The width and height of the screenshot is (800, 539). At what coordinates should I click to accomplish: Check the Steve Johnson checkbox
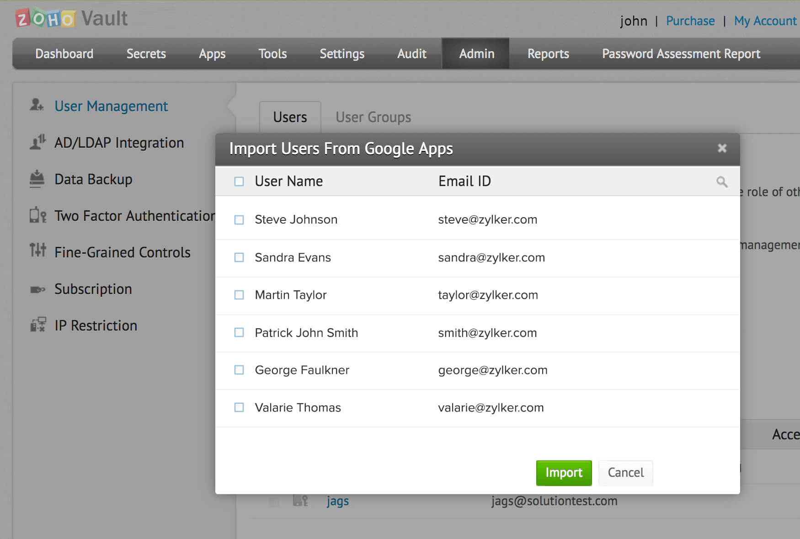point(239,220)
